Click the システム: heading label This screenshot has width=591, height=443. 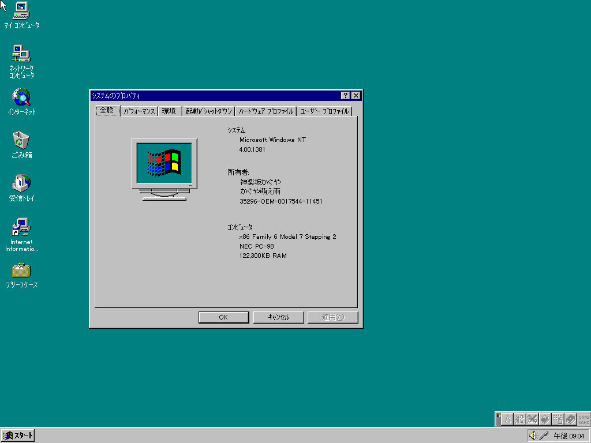coord(237,130)
